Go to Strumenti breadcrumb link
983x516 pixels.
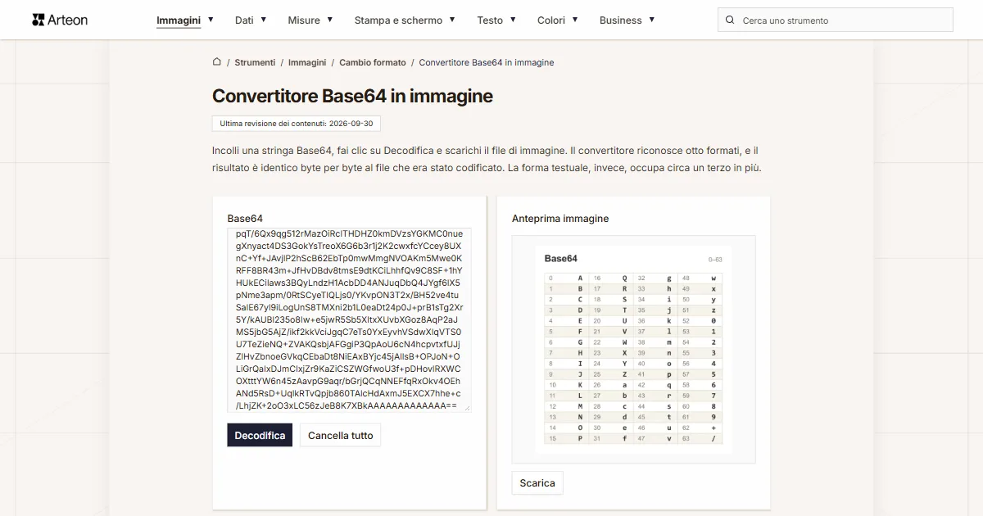pyautogui.click(x=255, y=62)
